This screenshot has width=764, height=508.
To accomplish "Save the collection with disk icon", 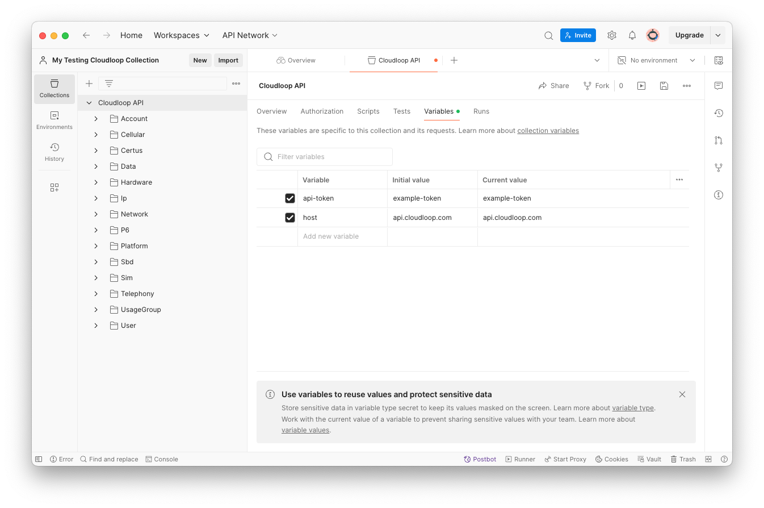I will pyautogui.click(x=664, y=86).
